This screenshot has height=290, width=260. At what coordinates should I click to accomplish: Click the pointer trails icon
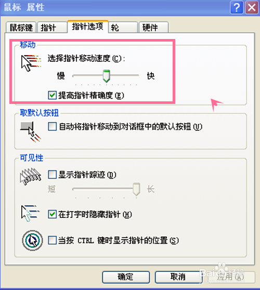(31, 176)
